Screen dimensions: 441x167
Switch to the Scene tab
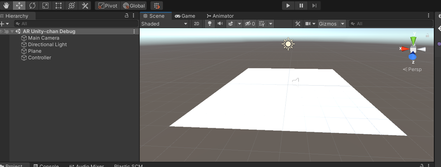156,16
